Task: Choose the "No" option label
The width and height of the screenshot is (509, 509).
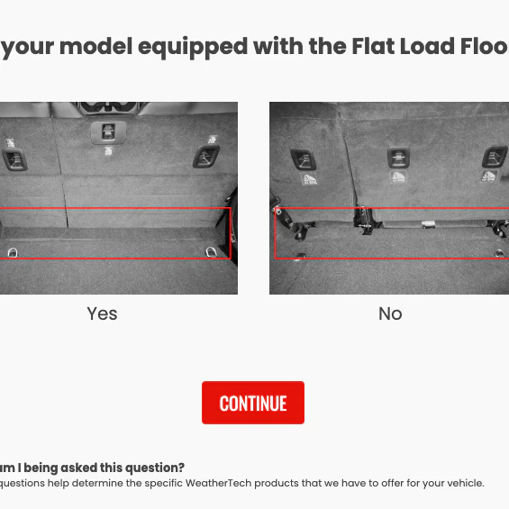Action: pos(390,314)
